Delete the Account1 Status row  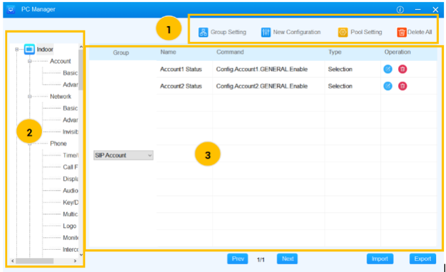pos(402,69)
